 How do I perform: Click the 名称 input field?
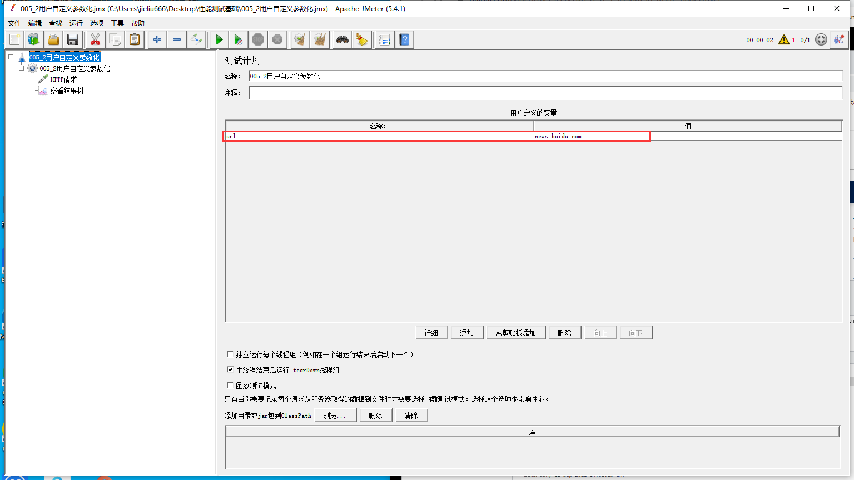point(545,76)
